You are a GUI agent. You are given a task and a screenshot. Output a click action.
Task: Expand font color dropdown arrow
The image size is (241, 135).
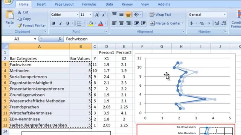105,23
